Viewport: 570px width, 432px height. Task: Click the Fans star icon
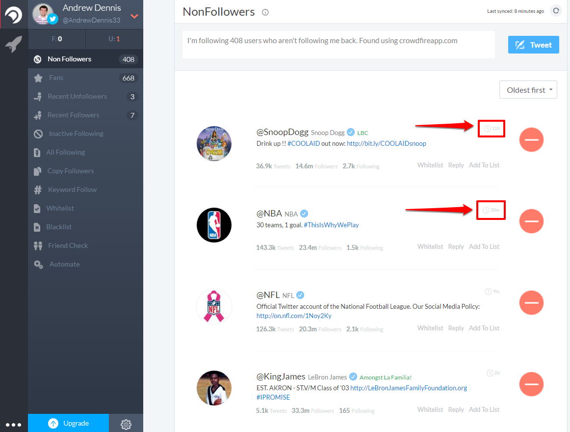38,78
